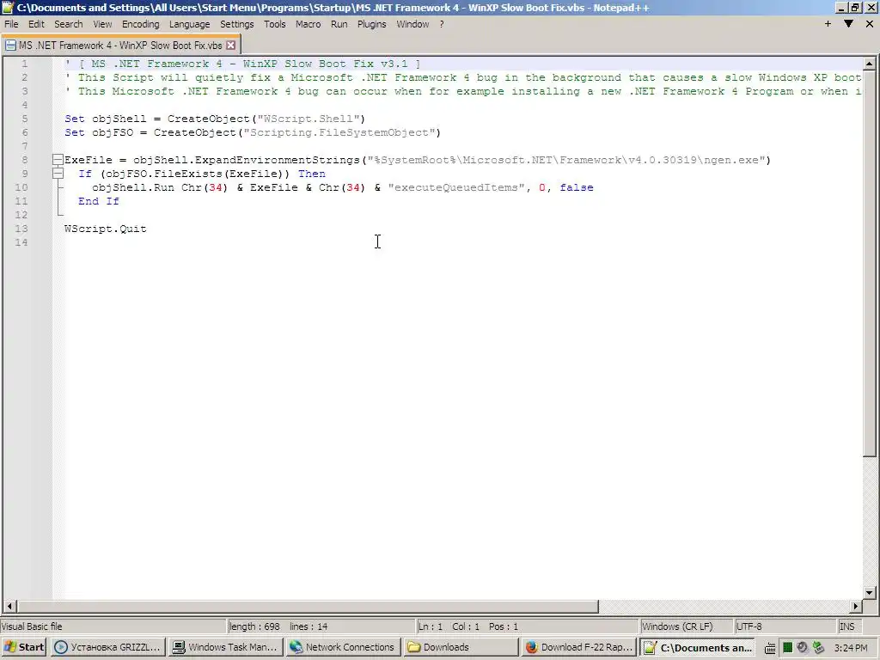Open the Macro menu
880x660 pixels.
309,24
